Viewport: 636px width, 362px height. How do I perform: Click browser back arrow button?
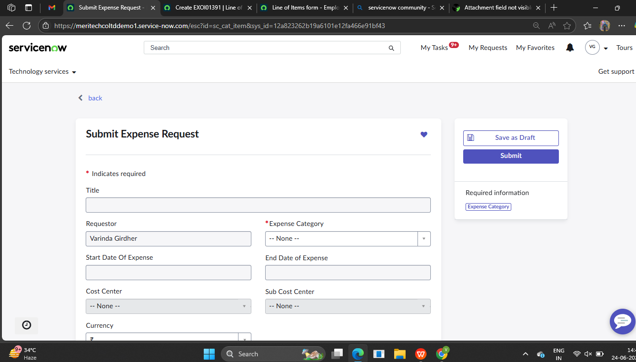coord(10,26)
